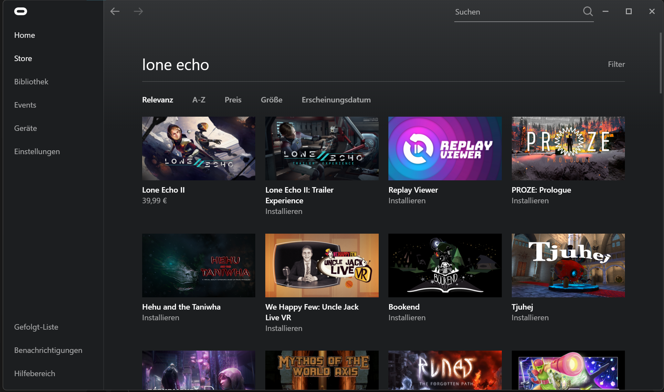
Task: Open the Replay Viewer thumbnail
Action: [x=445, y=148]
